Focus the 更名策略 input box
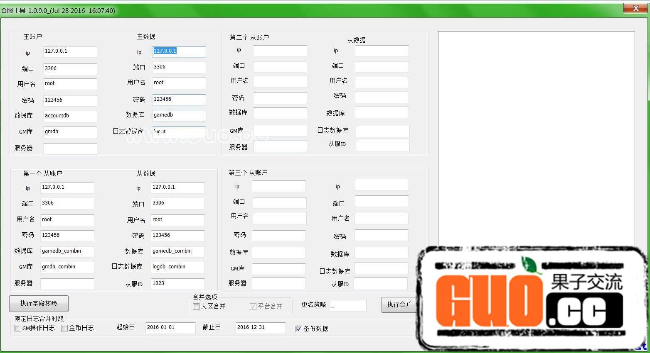This screenshot has height=353, width=650. pyautogui.click(x=348, y=306)
